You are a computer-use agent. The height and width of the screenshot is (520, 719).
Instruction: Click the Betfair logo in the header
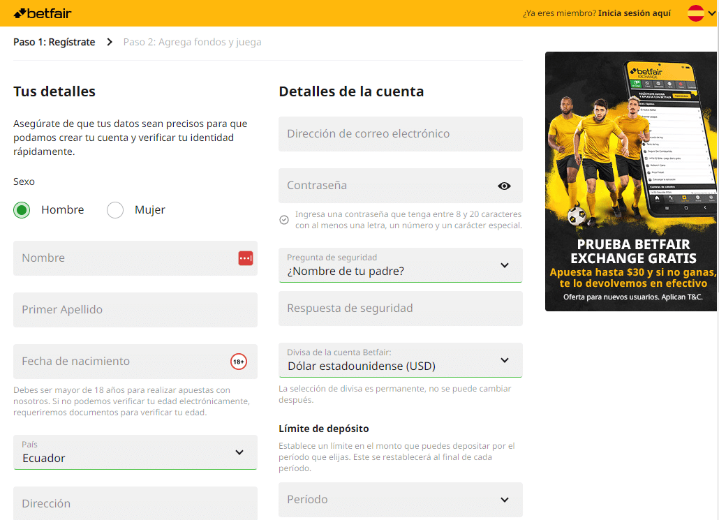42,13
